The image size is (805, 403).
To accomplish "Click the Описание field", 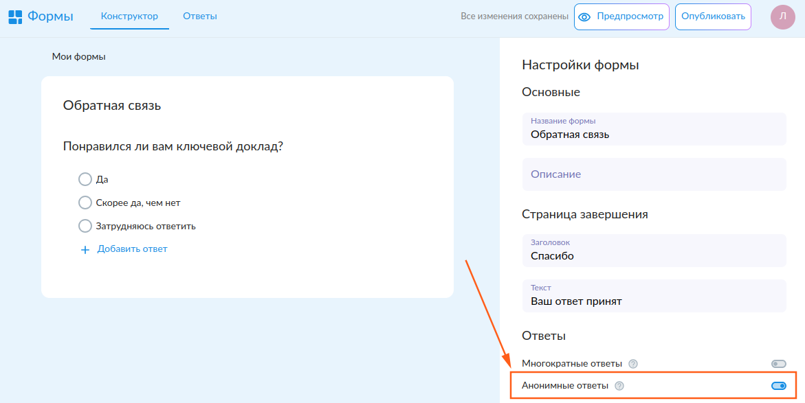I will pos(654,174).
